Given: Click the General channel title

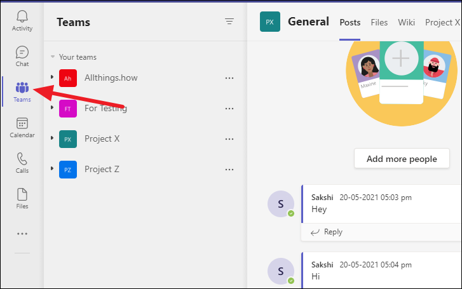Looking at the screenshot, I should (308, 22).
